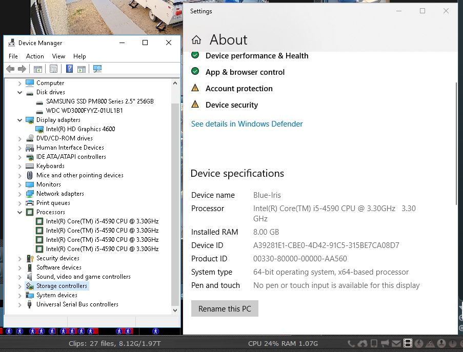Select SAMSUNG SSD PM800 Series disk entry
463x352 pixels.
tap(100, 101)
